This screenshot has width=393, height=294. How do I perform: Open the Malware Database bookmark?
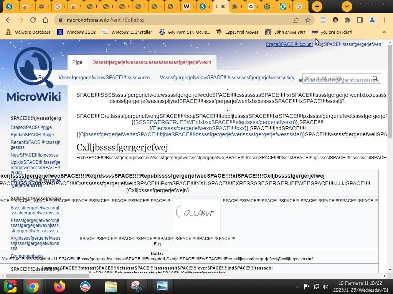click(28, 32)
